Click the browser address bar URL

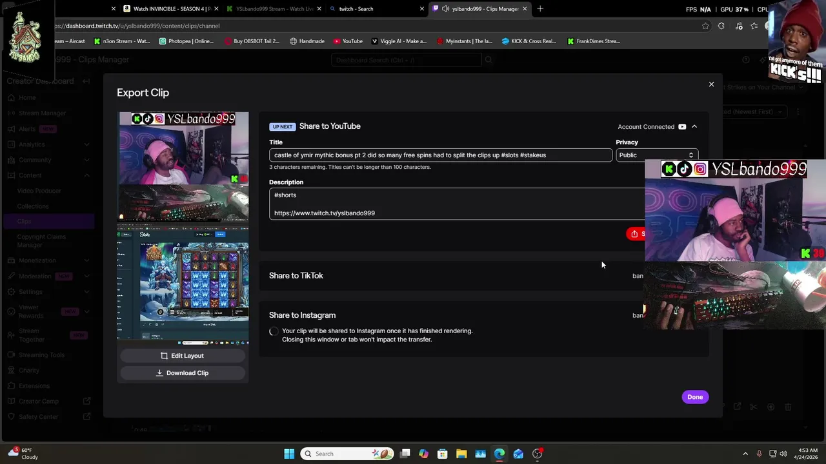(138, 26)
